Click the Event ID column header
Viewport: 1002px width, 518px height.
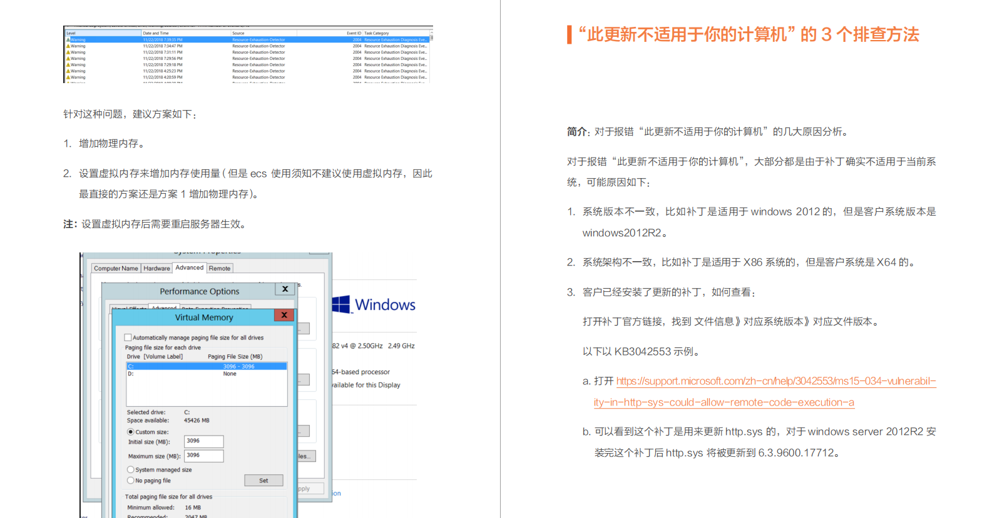click(330, 33)
